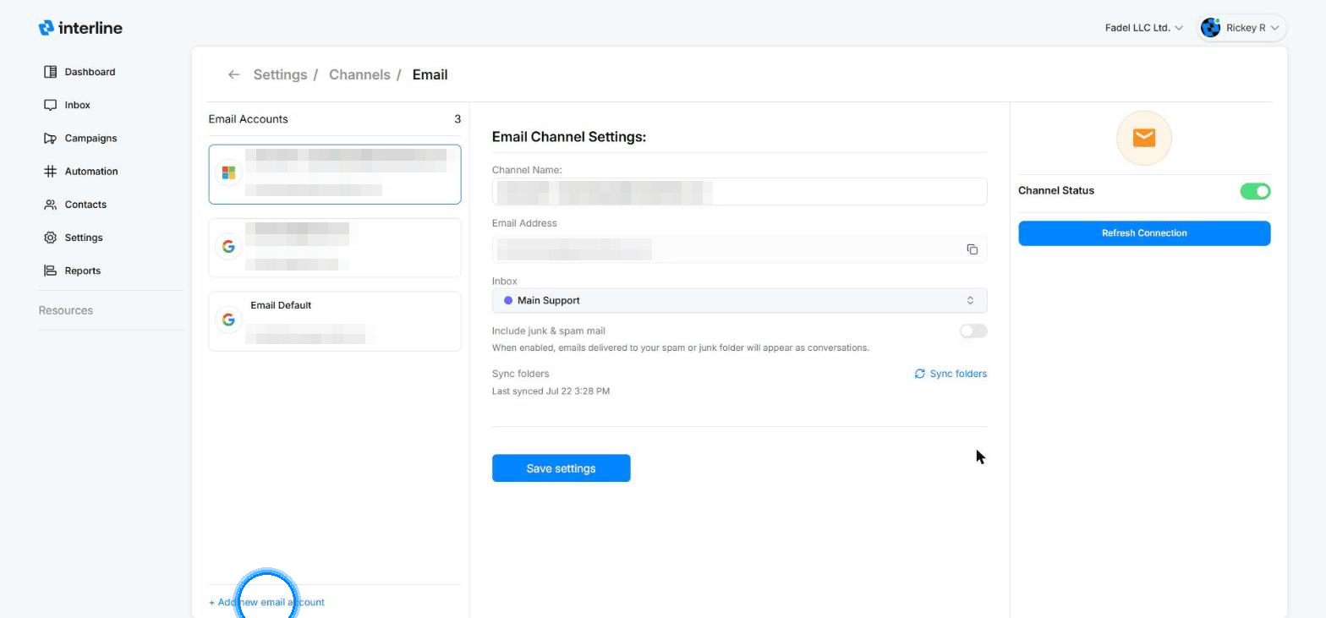
Task: Open Campaigns from the sidebar
Action: [x=90, y=138]
